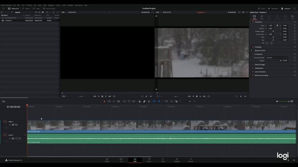
Task: Click the Replace Clip edit icon
Action: 134,102
